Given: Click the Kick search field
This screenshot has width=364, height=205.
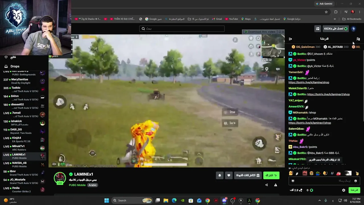Looking at the screenshot, I should (182, 29).
